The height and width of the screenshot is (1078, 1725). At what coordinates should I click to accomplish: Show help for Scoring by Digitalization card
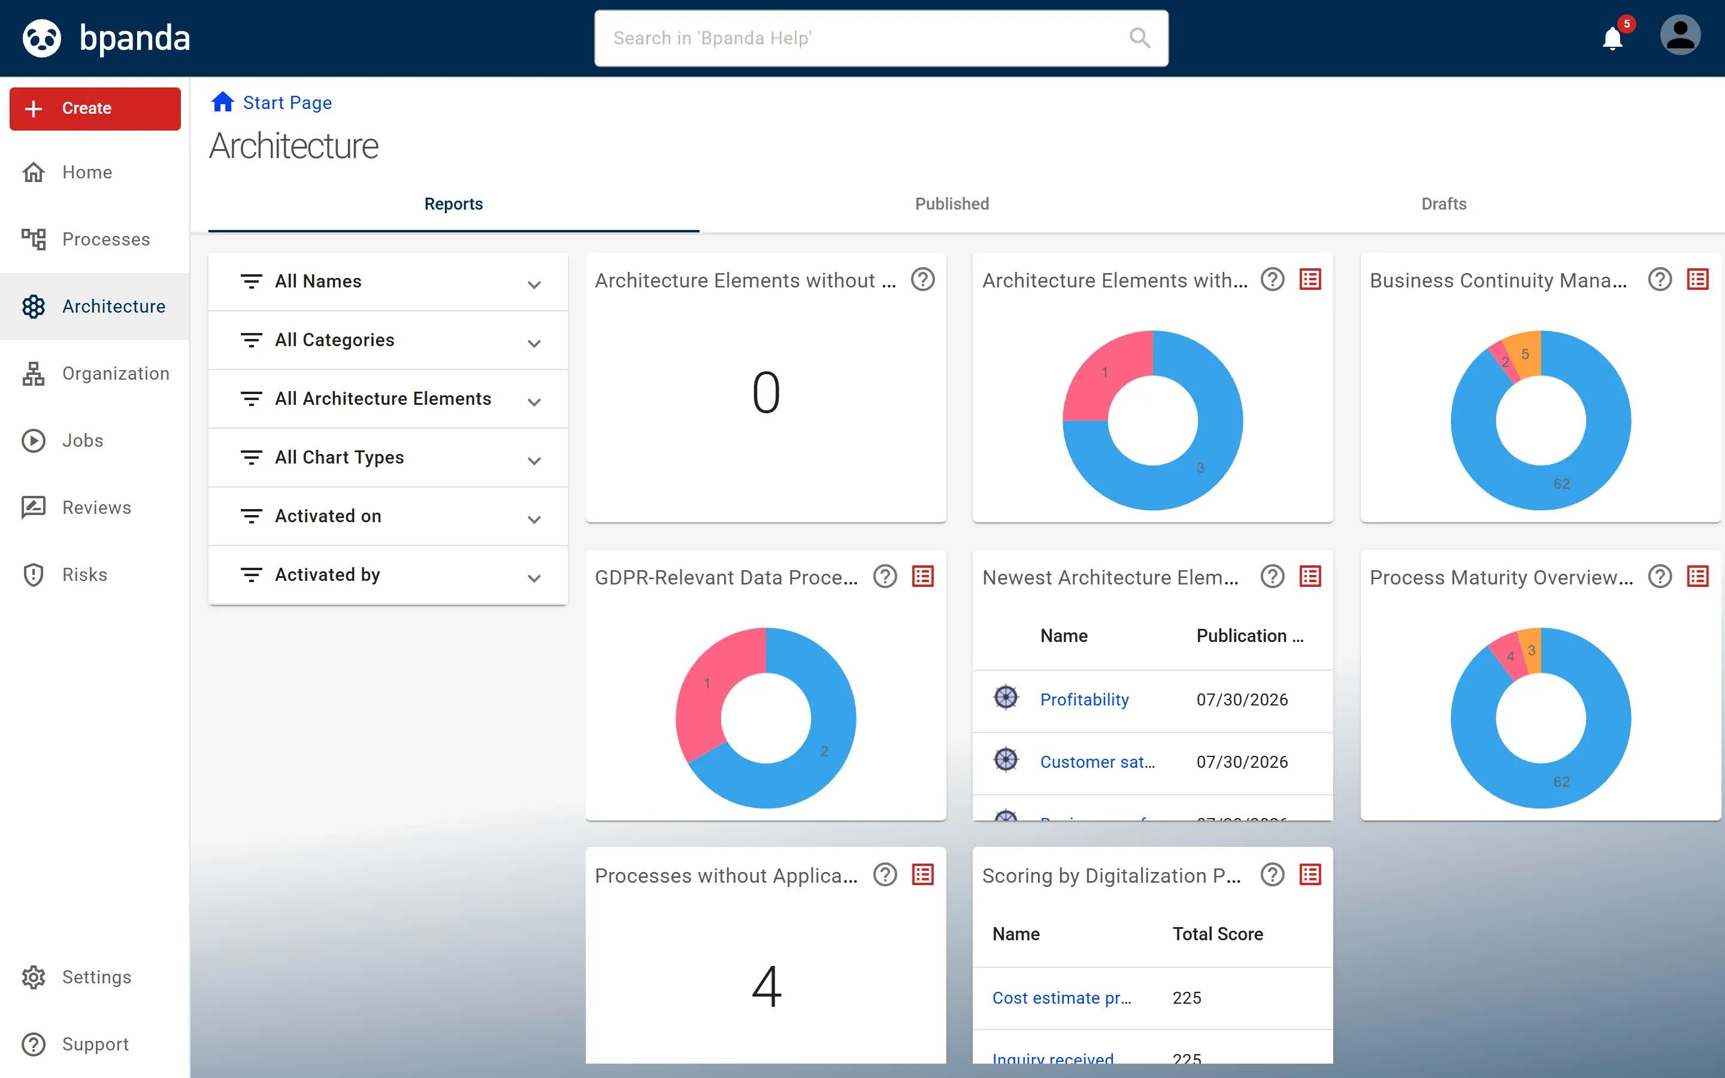[x=1272, y=874]
